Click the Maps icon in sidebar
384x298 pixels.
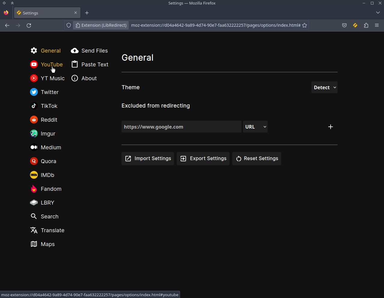tap(34, 244)
